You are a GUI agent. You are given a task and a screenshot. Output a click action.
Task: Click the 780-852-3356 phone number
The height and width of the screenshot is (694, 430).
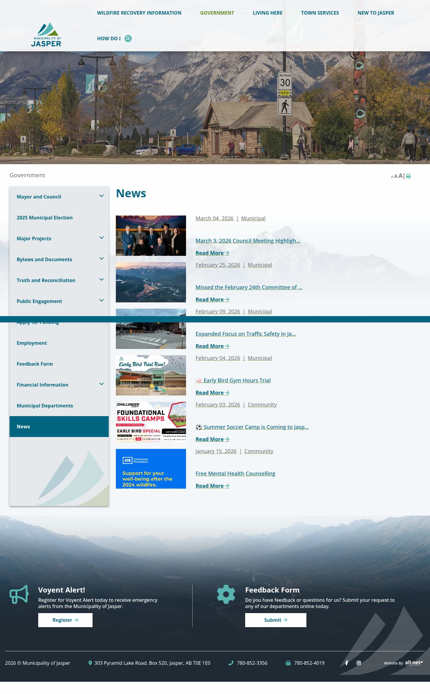tap(252, 663)
